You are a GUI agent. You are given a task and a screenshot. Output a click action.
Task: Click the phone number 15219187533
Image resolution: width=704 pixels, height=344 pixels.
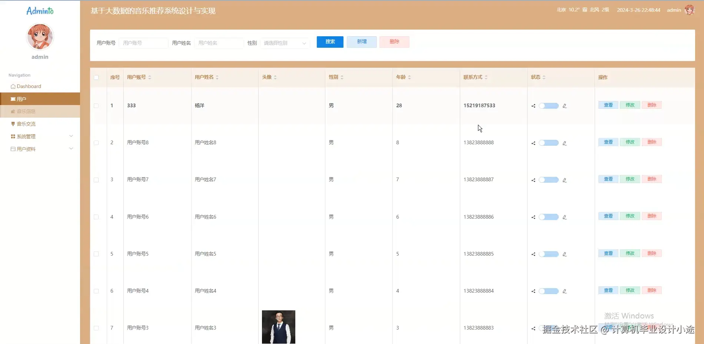(479, 105)
